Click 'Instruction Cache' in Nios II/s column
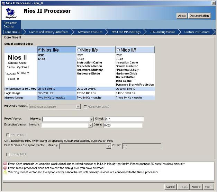Image resolution: width=217 pixels, height=192 pixels. tap(89, 62)
